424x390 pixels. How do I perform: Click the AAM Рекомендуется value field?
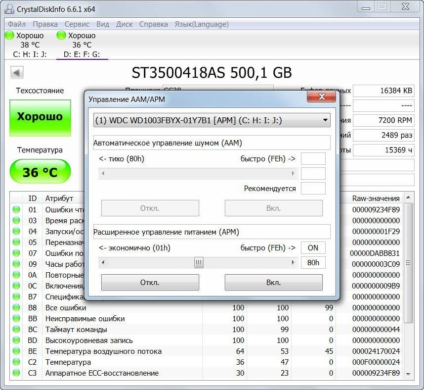click(313, 188)
